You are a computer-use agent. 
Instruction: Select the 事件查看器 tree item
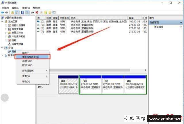coord(16,29)
